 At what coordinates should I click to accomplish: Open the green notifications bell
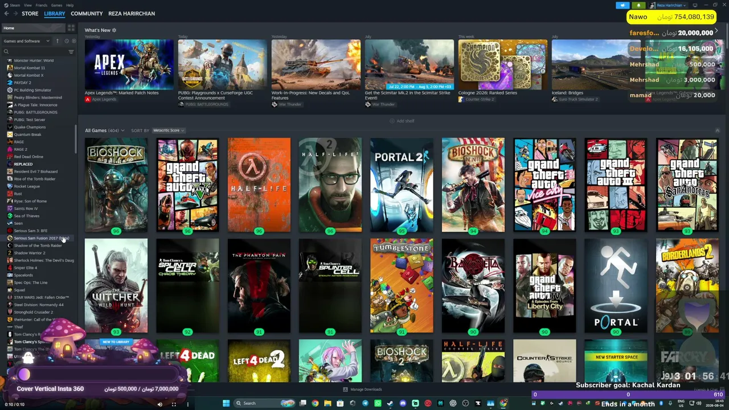(x=638, y=5)
